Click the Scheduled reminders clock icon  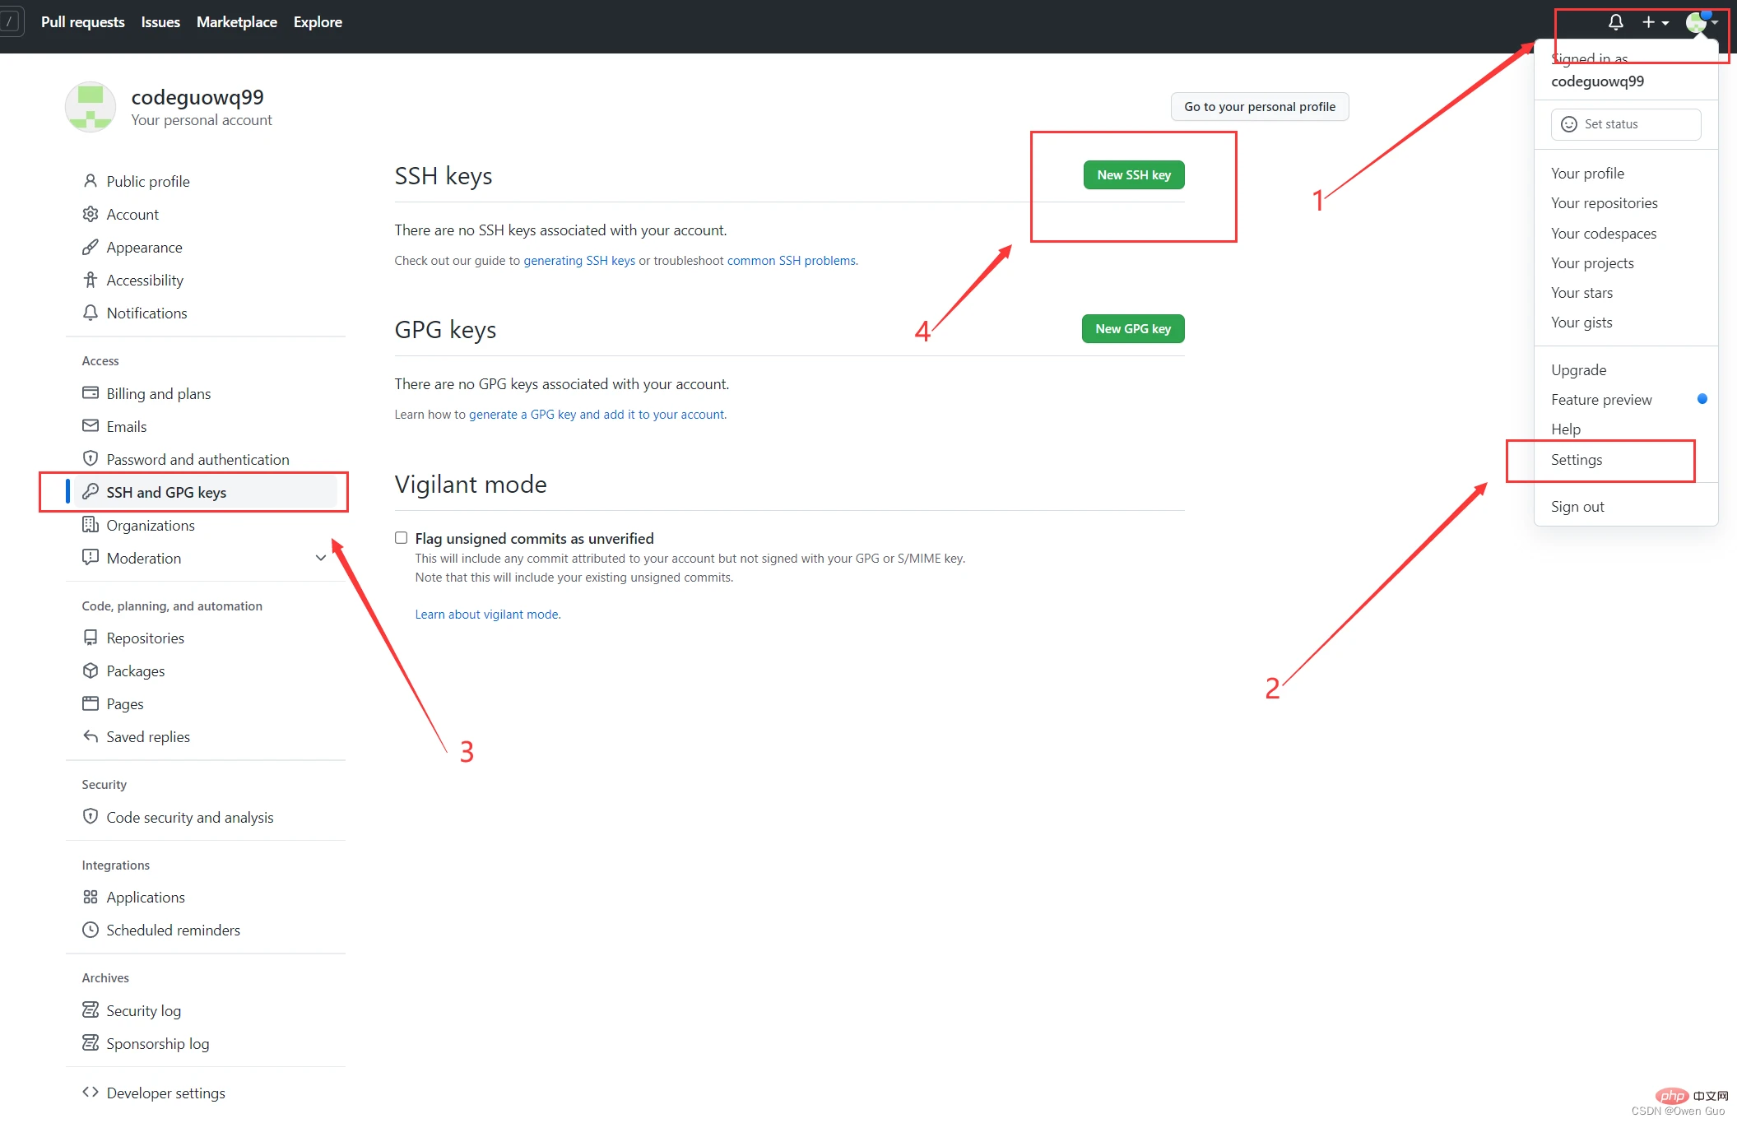pyautogui.click(x=91, y=930)
